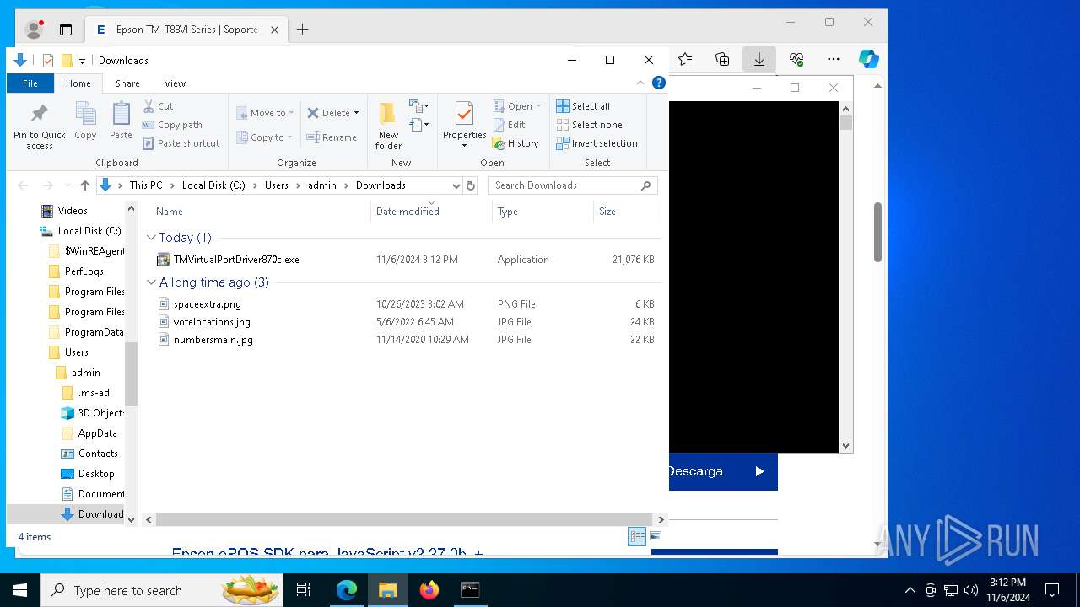
Task: Click the Open ribbon command
Action: [x=516, y=106]
